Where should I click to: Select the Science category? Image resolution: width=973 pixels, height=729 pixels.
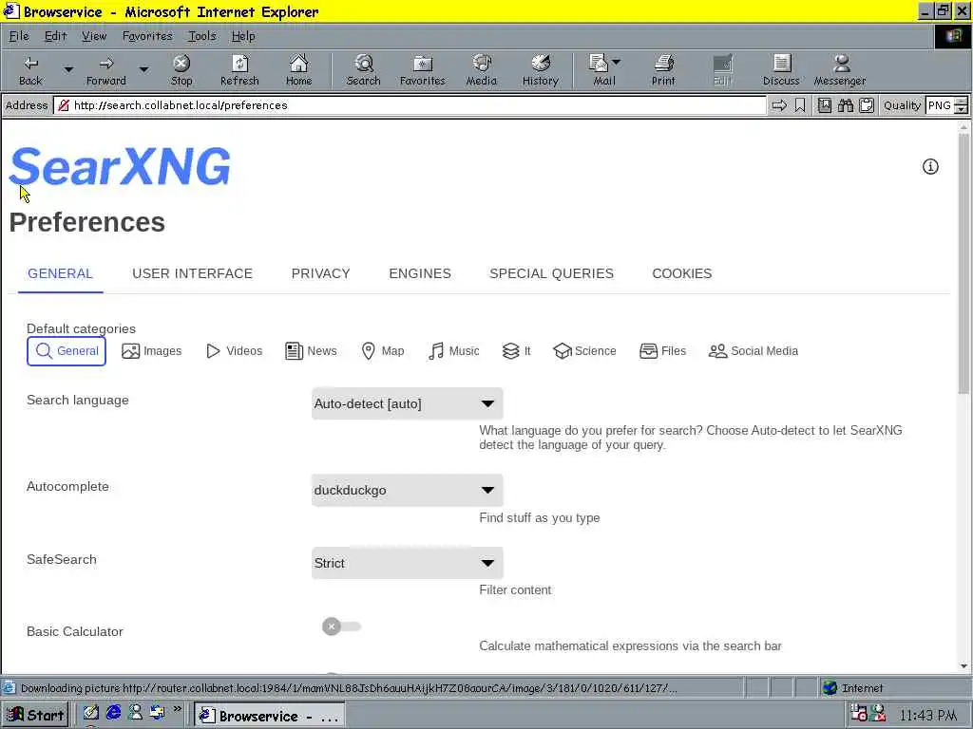(x=584, y=351)
